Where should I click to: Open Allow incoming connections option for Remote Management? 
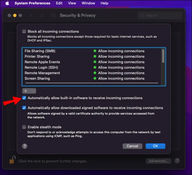[121, 73]
